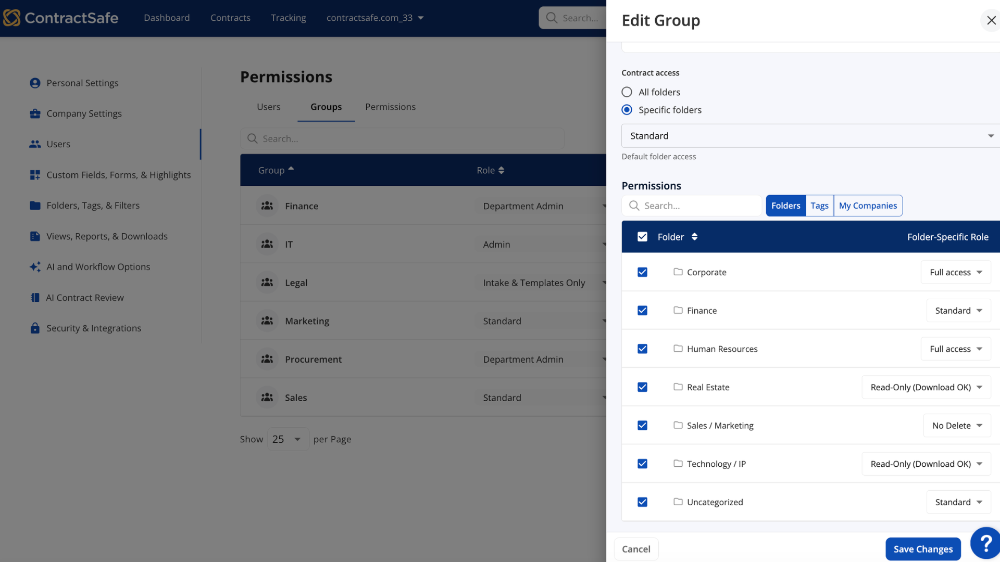This screenshot has height=562, width=1000.
Task: Click the Marketing group avatar icon
Action: point(267,321)
